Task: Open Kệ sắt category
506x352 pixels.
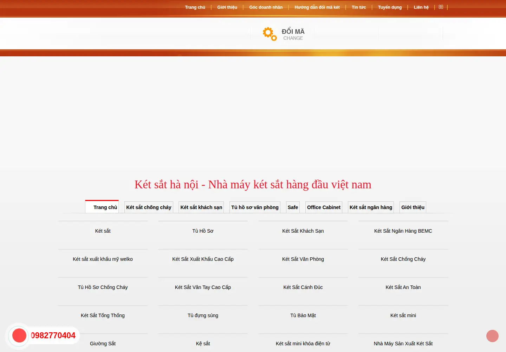Action: point(203,344)
